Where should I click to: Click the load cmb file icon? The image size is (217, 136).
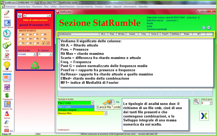[112, 102]
